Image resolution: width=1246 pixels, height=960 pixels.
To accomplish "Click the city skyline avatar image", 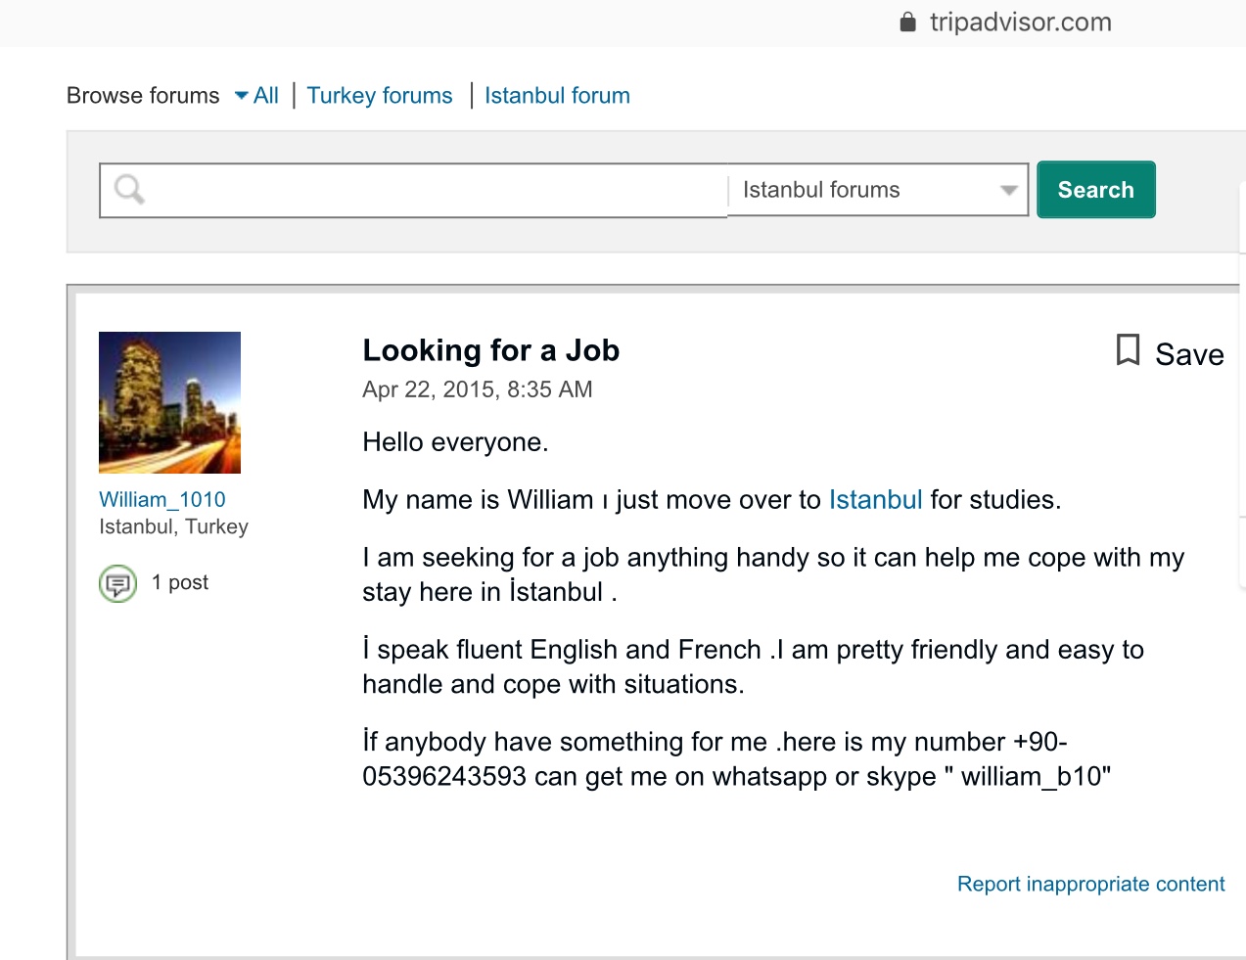I will click(169, 402).
